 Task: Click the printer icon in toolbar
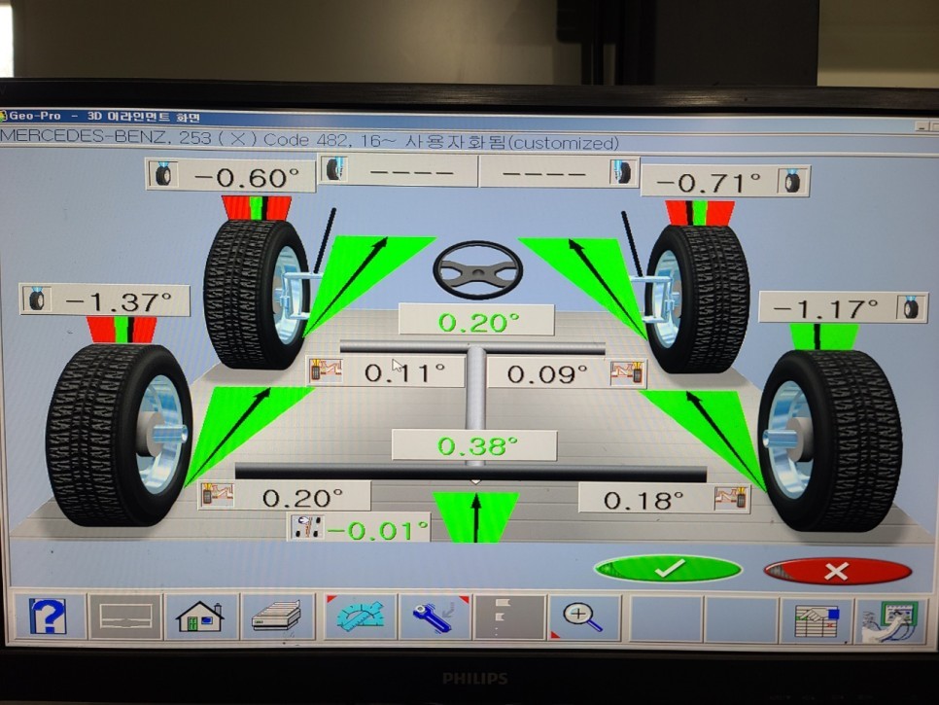277,617
